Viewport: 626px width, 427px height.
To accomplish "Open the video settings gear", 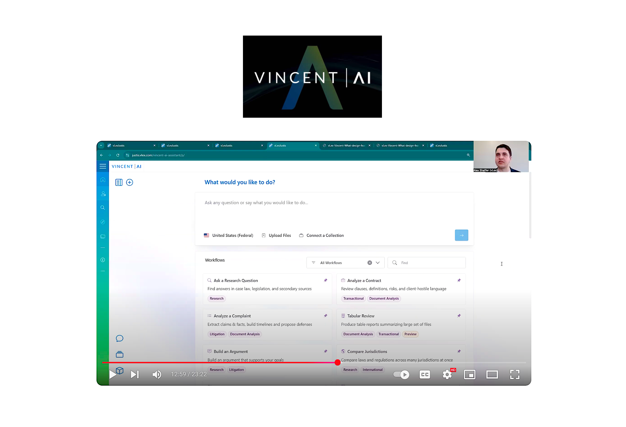I will (x=448, y=375).
